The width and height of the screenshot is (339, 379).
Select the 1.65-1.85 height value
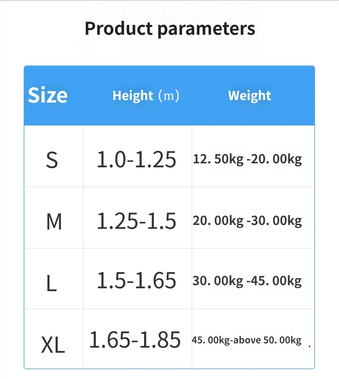pyautogui.click(x=135, y=339)
